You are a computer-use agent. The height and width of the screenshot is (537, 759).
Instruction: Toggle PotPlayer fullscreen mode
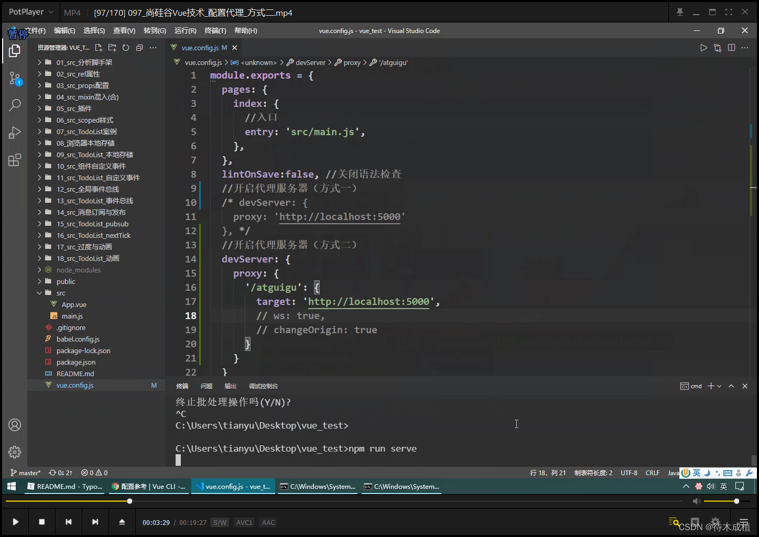pyautogui.click(x=729, y=12)
